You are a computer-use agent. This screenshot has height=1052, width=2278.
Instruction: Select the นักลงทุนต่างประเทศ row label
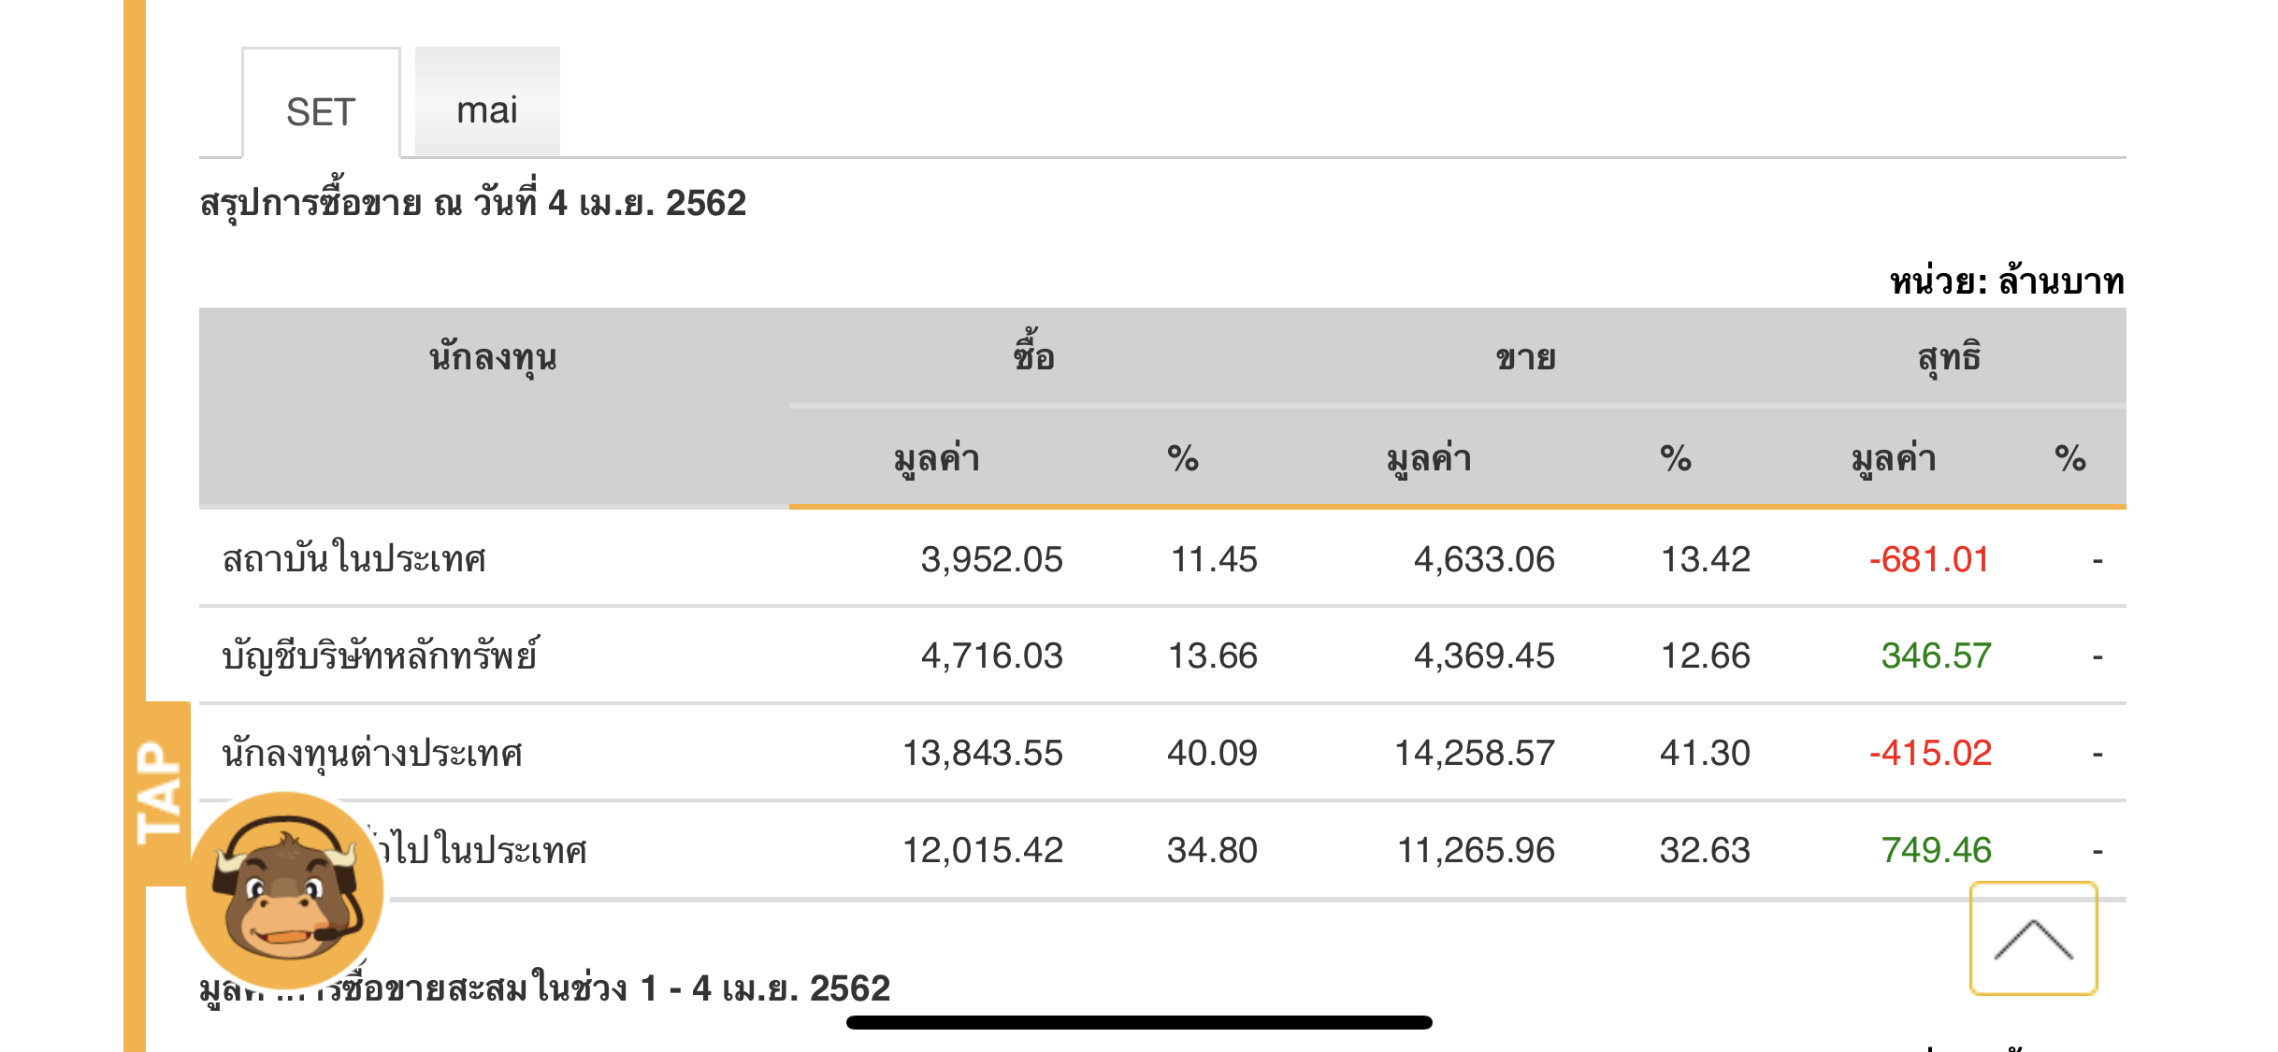(x=372, y=753)
